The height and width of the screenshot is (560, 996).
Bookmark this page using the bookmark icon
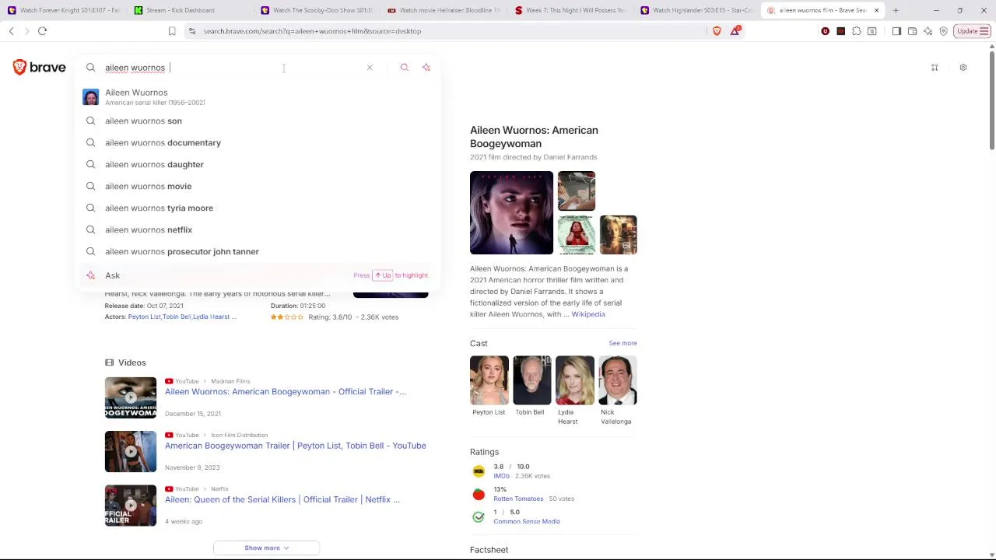172,31
